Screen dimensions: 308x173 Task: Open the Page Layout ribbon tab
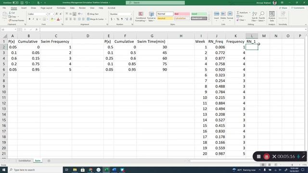point(46,8)
